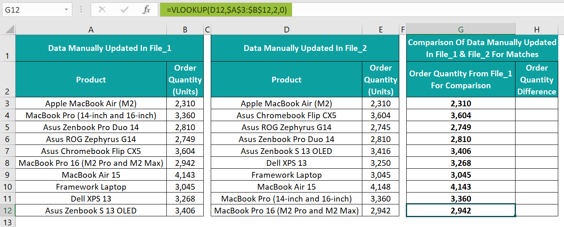Select column G header
The image size is (564, 227).
click(x=461, y=30)
